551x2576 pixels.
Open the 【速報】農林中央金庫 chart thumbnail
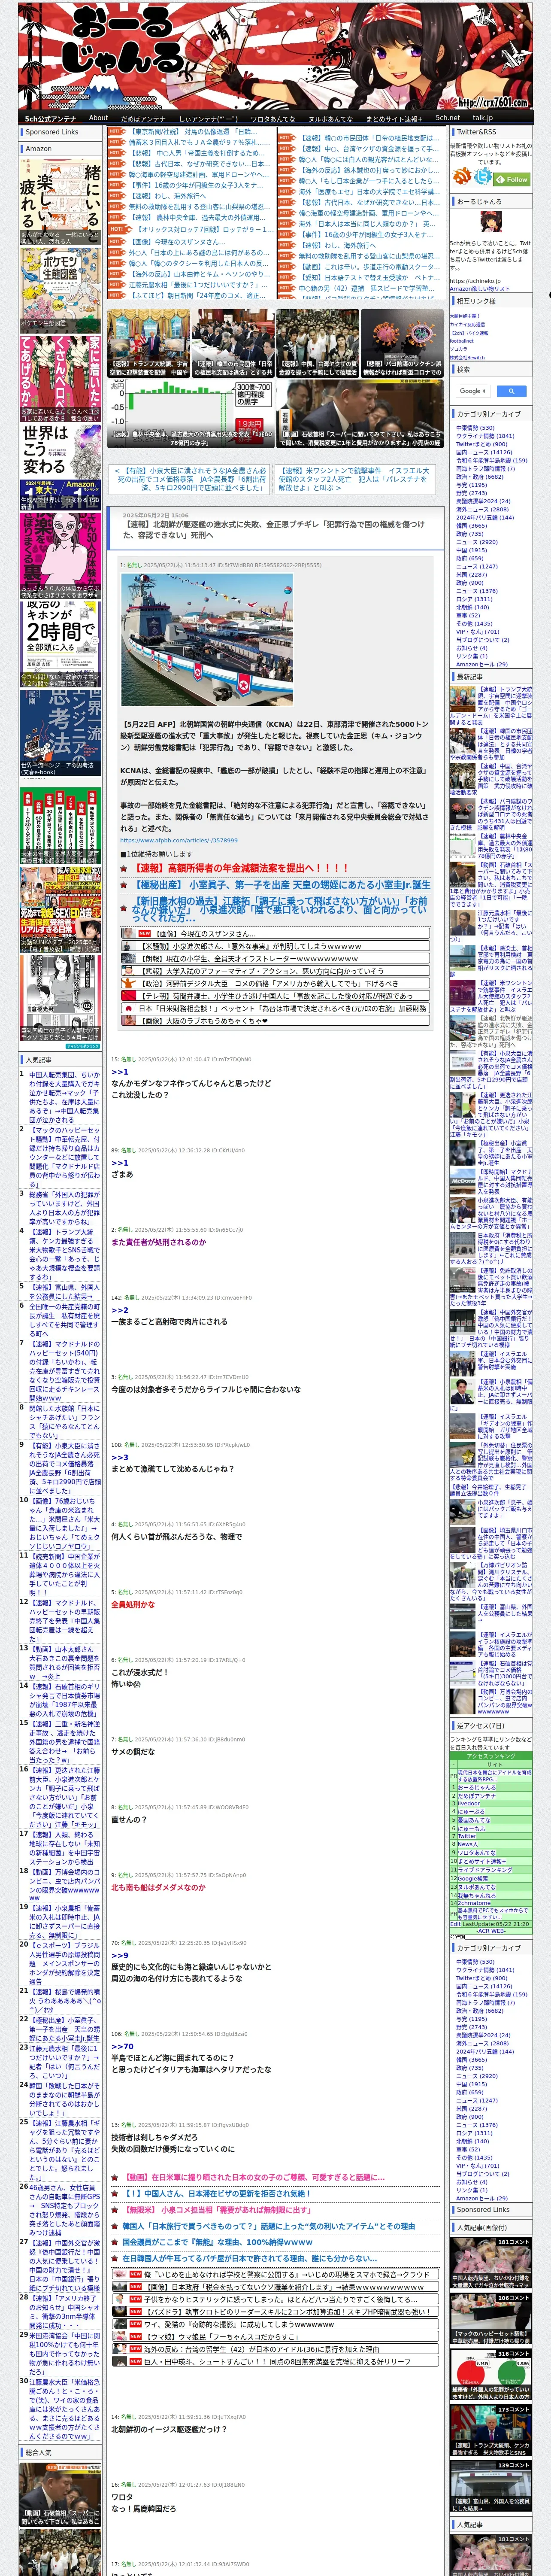pos(190,414)
